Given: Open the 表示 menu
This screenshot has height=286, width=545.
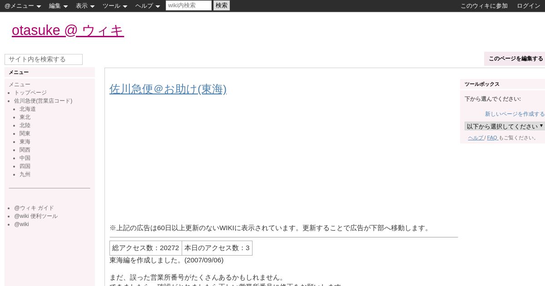Looking at the screenshot, I should [x=85, y=6].
